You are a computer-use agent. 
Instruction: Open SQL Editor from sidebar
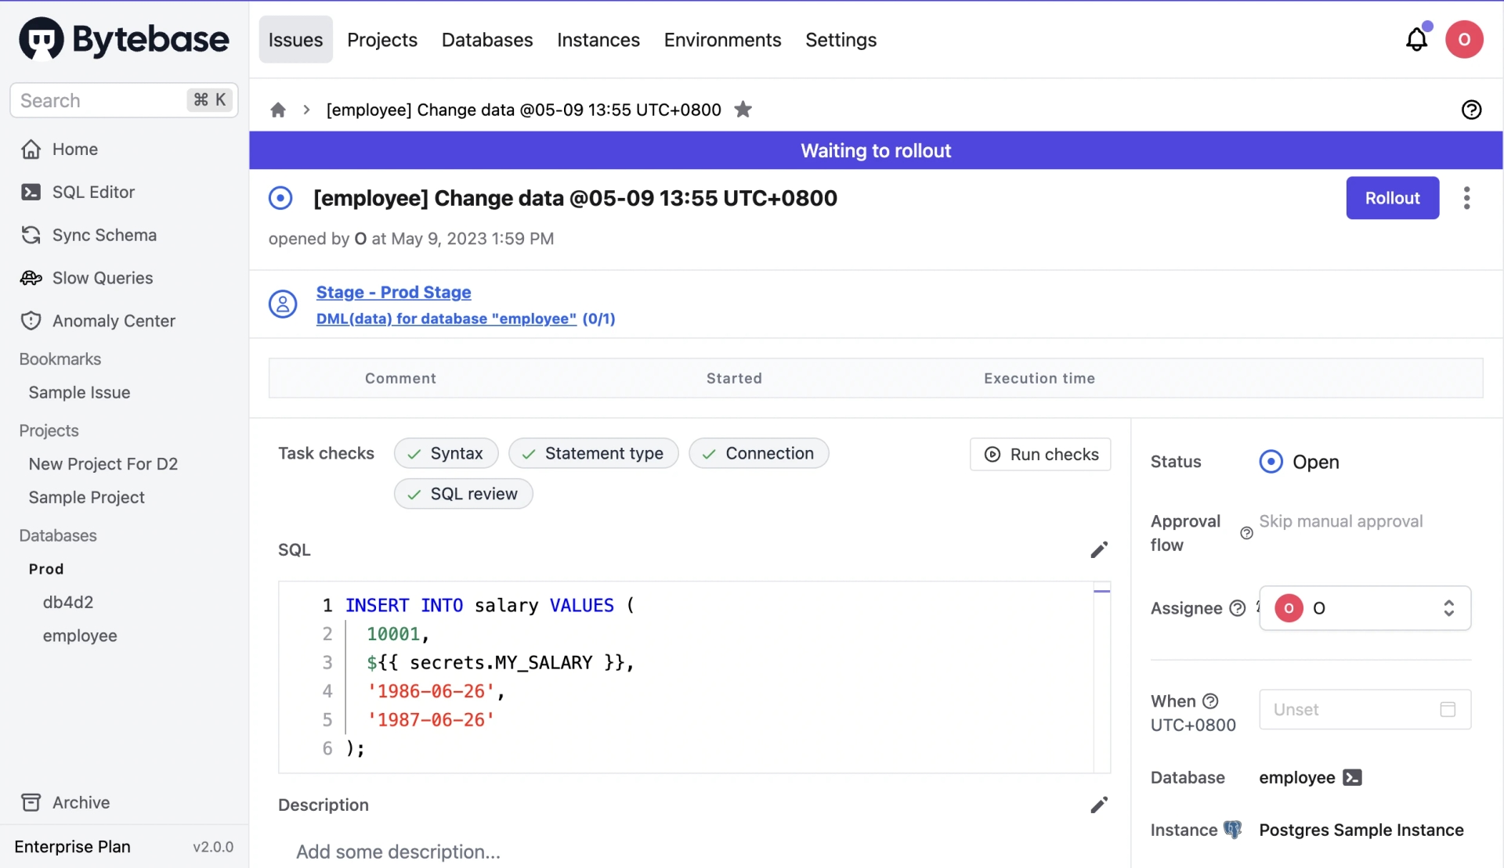pyautogui.click(x=93, y=193)
